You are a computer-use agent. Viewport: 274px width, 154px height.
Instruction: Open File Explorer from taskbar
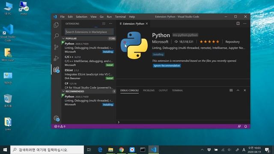[110, 150]
